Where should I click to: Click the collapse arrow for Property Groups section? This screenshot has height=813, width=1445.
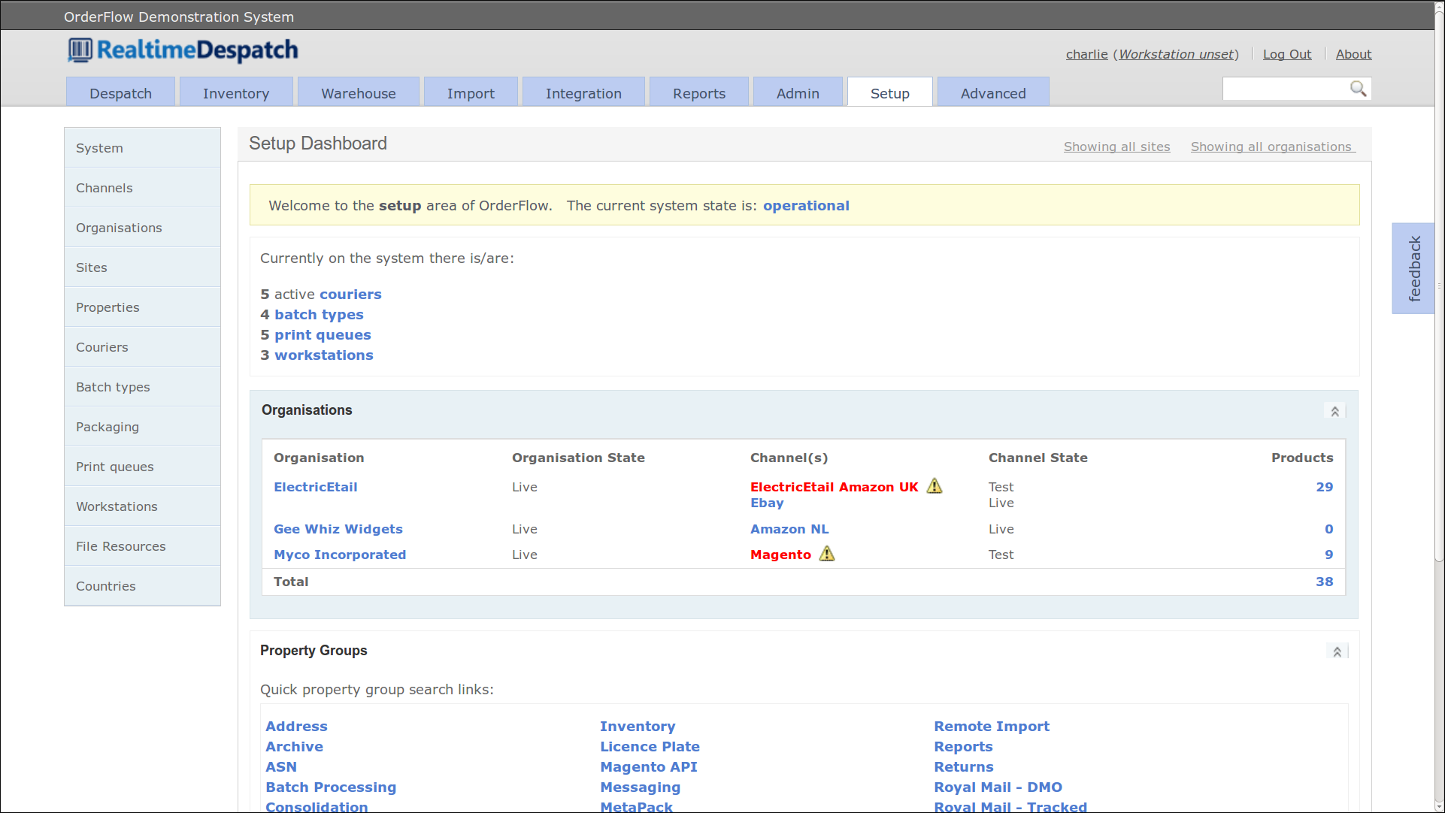(1337, 651)
